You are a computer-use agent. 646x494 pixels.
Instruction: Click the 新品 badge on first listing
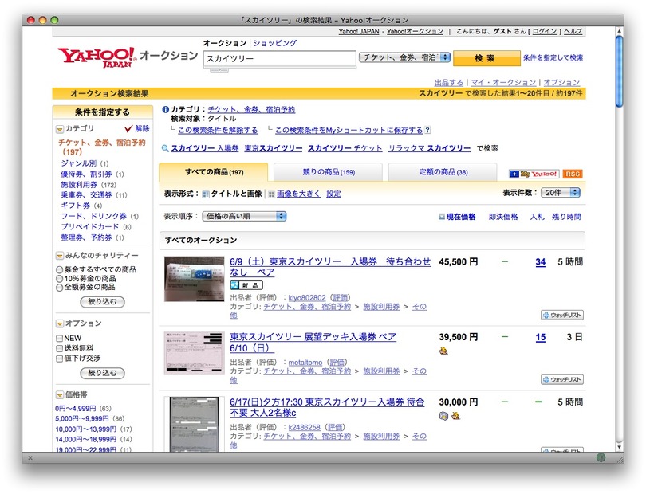246,285
